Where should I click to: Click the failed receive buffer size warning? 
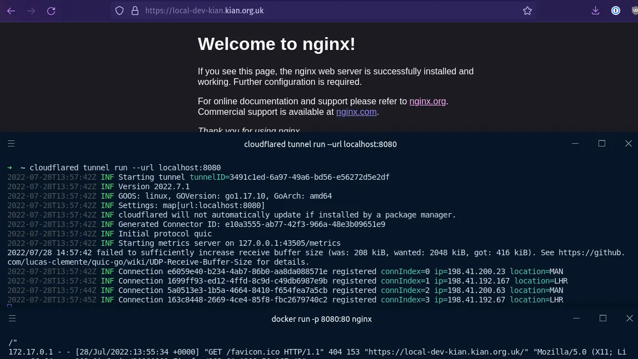click(x=316, y=257)
